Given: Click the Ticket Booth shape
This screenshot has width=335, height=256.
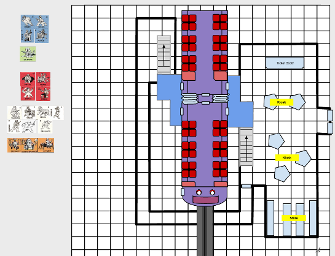Looking at the screenshot, I should [x=285, y=63].
